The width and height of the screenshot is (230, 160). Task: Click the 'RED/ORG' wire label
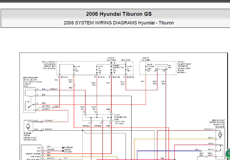(71, 81)
